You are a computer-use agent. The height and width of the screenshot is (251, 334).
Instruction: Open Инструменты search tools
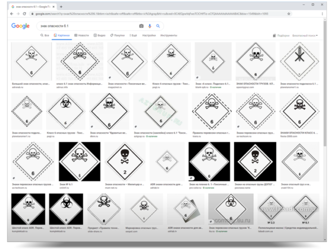pos(168,36)
